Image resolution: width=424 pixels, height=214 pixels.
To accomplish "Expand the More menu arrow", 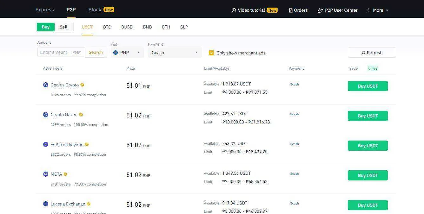I will pos(387,10).
